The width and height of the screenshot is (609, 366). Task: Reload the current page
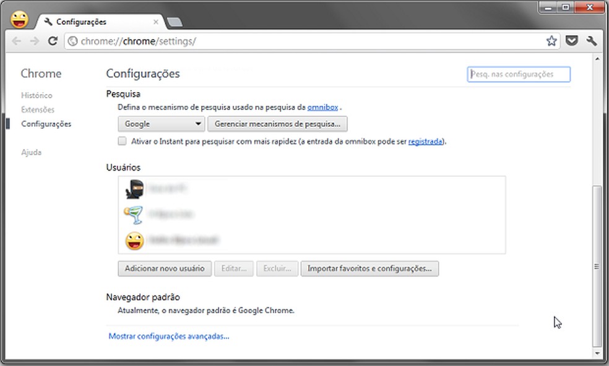click(x=53, y=40)
